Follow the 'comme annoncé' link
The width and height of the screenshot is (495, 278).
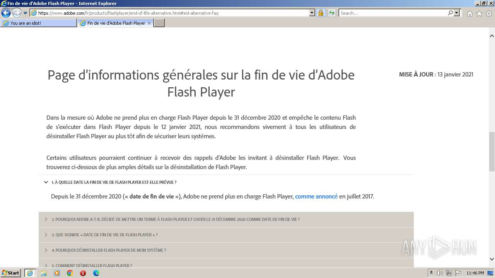316,196
